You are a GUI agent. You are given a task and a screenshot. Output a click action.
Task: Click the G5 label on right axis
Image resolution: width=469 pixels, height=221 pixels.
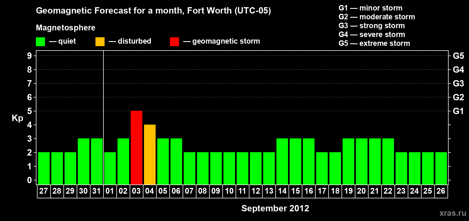(x=458, y=56)
